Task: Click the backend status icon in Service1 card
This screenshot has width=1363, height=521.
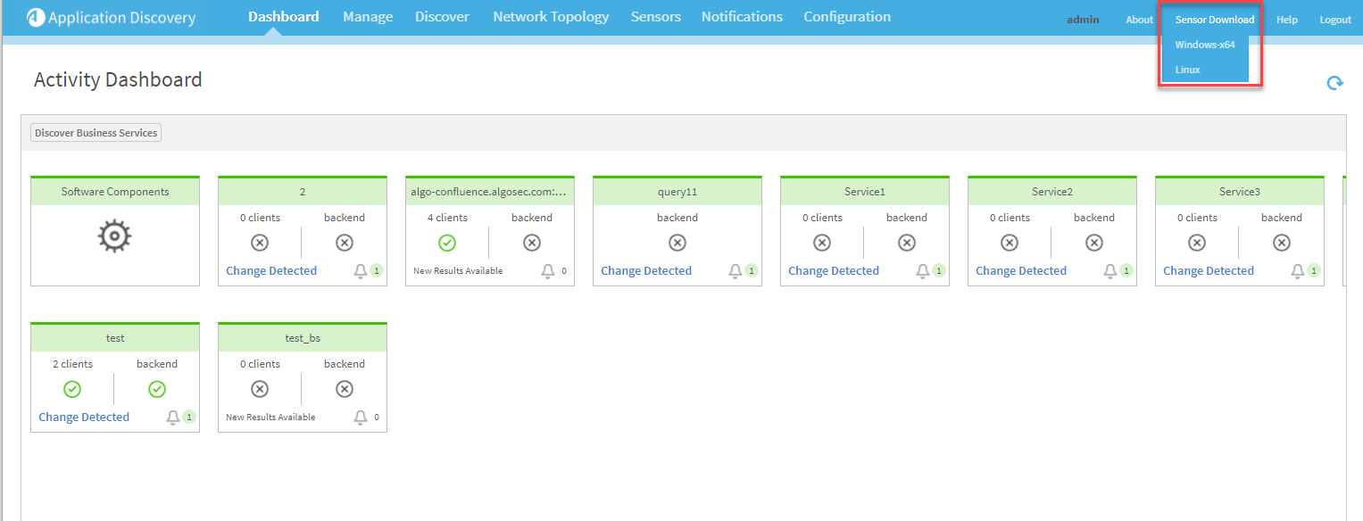Action: 906,243
